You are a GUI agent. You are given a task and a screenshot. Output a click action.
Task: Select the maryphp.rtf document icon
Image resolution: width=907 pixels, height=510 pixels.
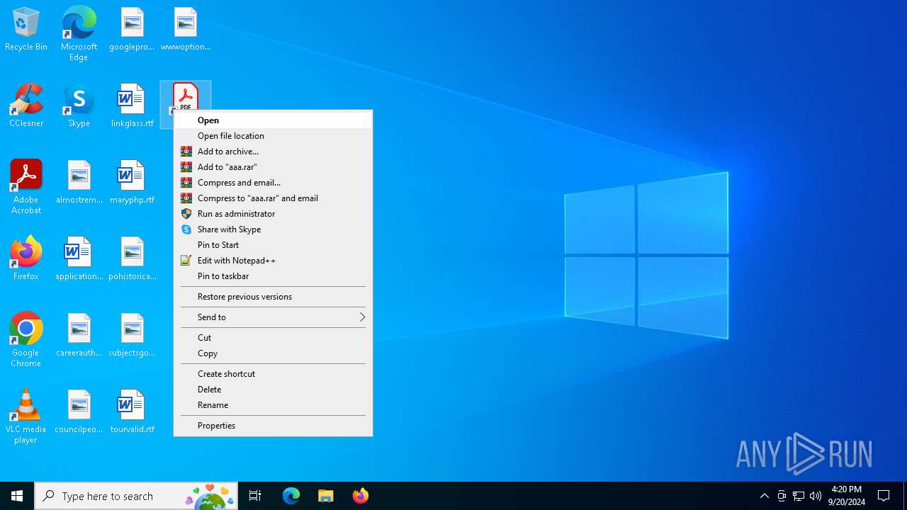(132, 183)
